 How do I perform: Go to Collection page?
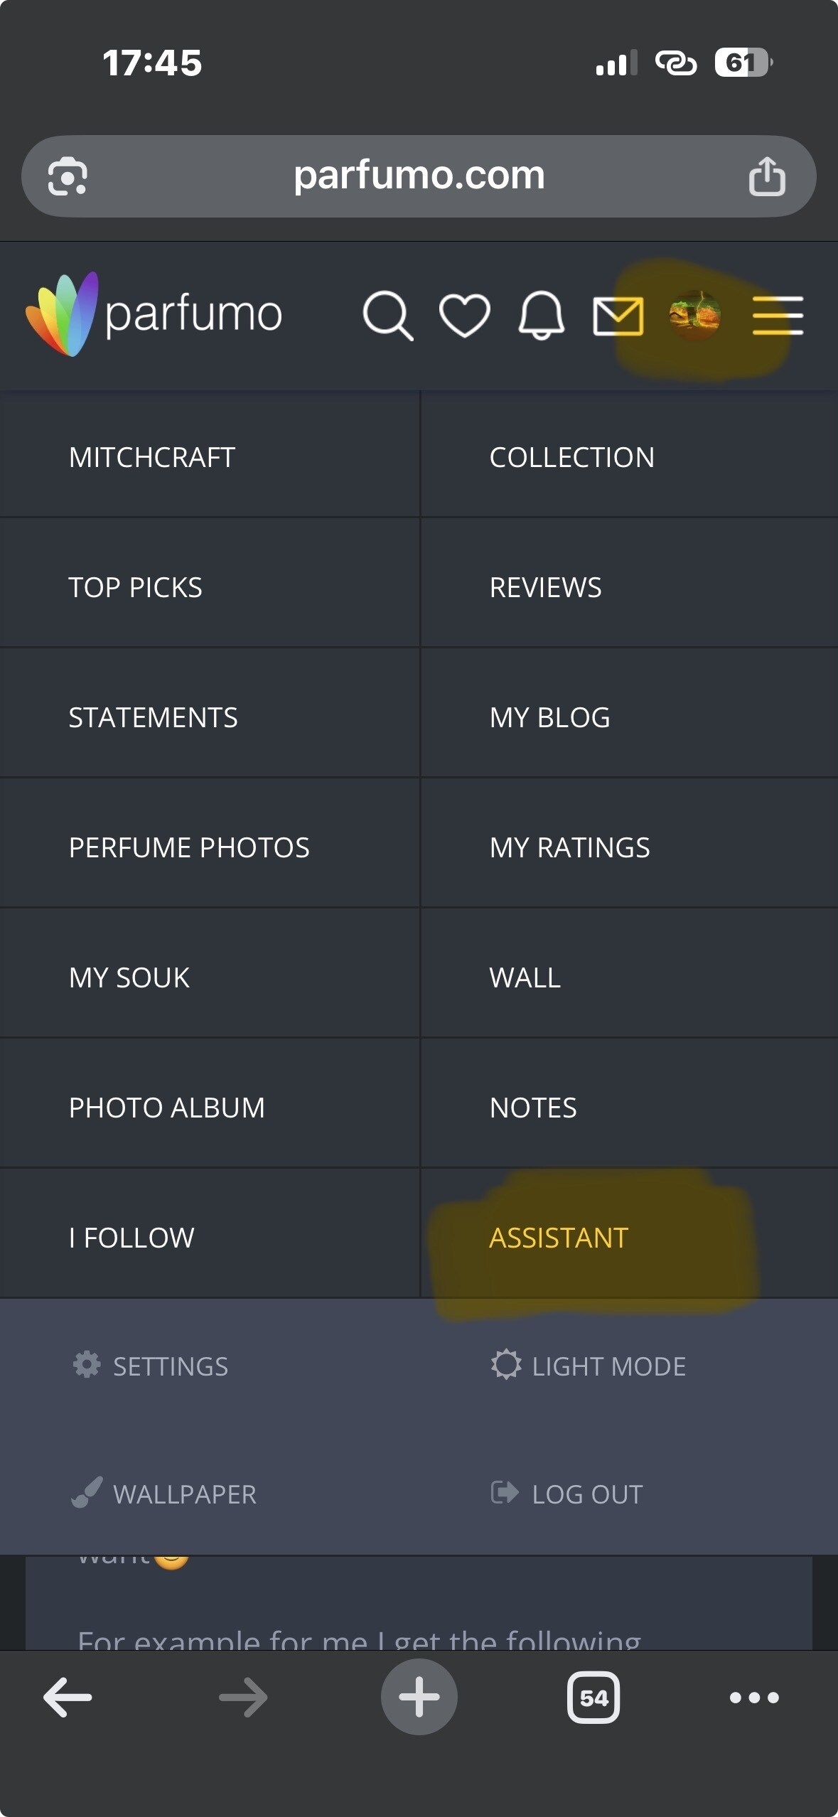571,457
